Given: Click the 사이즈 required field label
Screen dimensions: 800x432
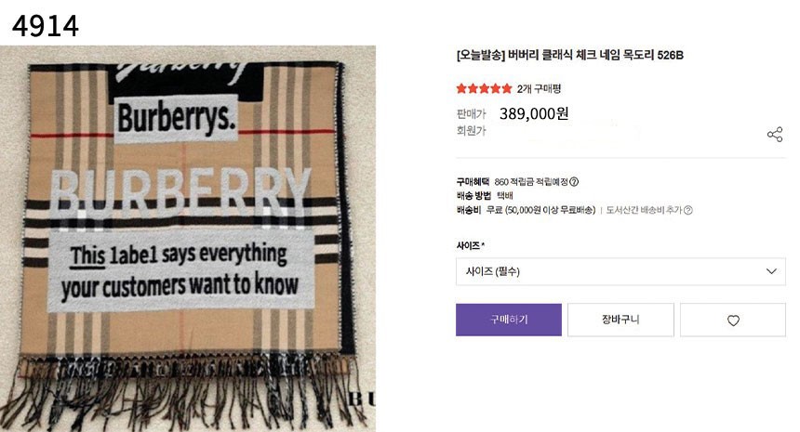Looking at the screenshot, I should click(470, 245).
